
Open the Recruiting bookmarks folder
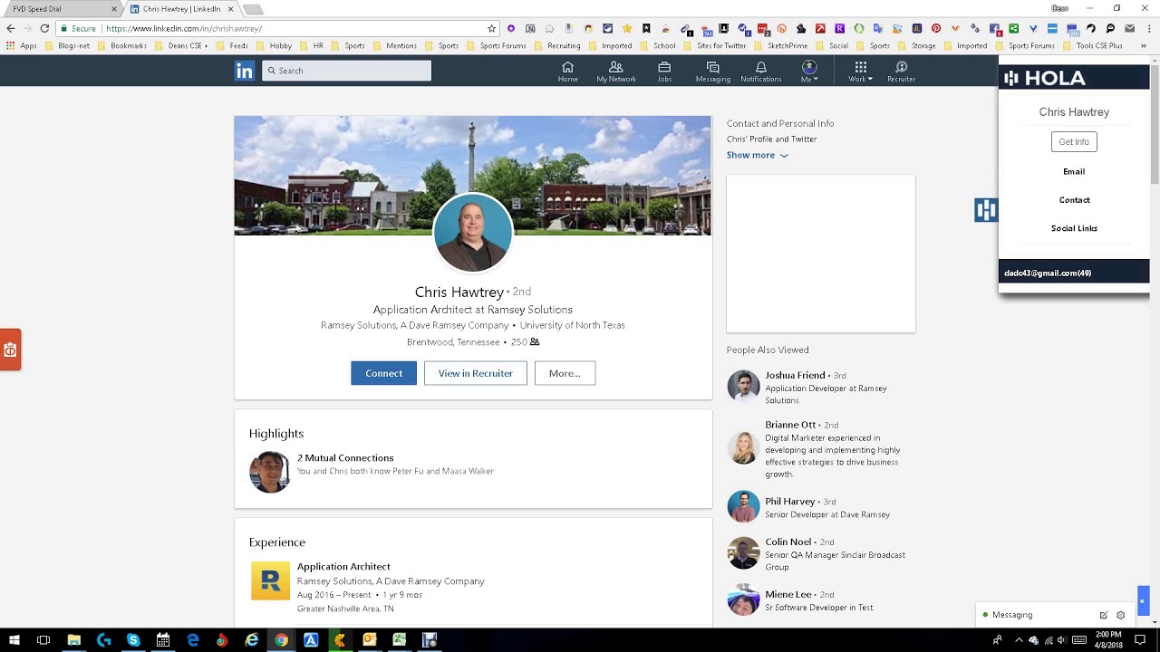coord(558,45)
